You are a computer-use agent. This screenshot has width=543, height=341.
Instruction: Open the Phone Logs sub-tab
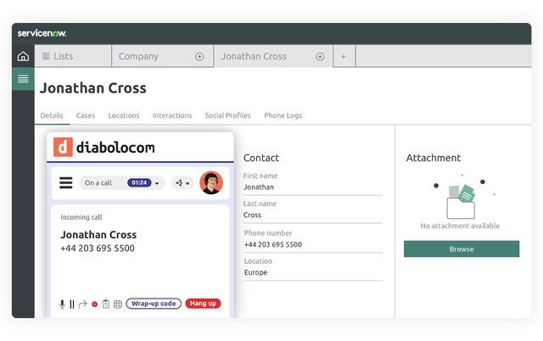pos(283,115)
